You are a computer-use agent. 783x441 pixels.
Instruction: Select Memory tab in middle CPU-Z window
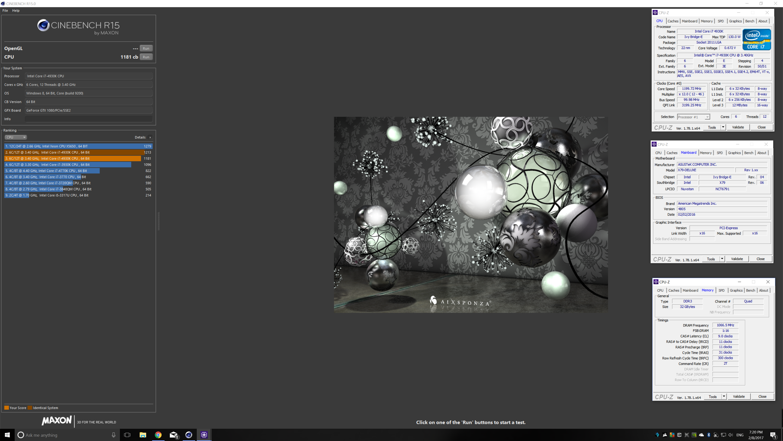coord(706,153)
